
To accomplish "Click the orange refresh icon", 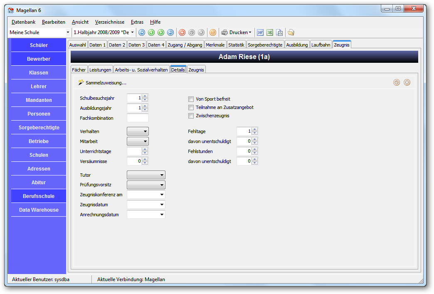I will click(x=212, y=33).
